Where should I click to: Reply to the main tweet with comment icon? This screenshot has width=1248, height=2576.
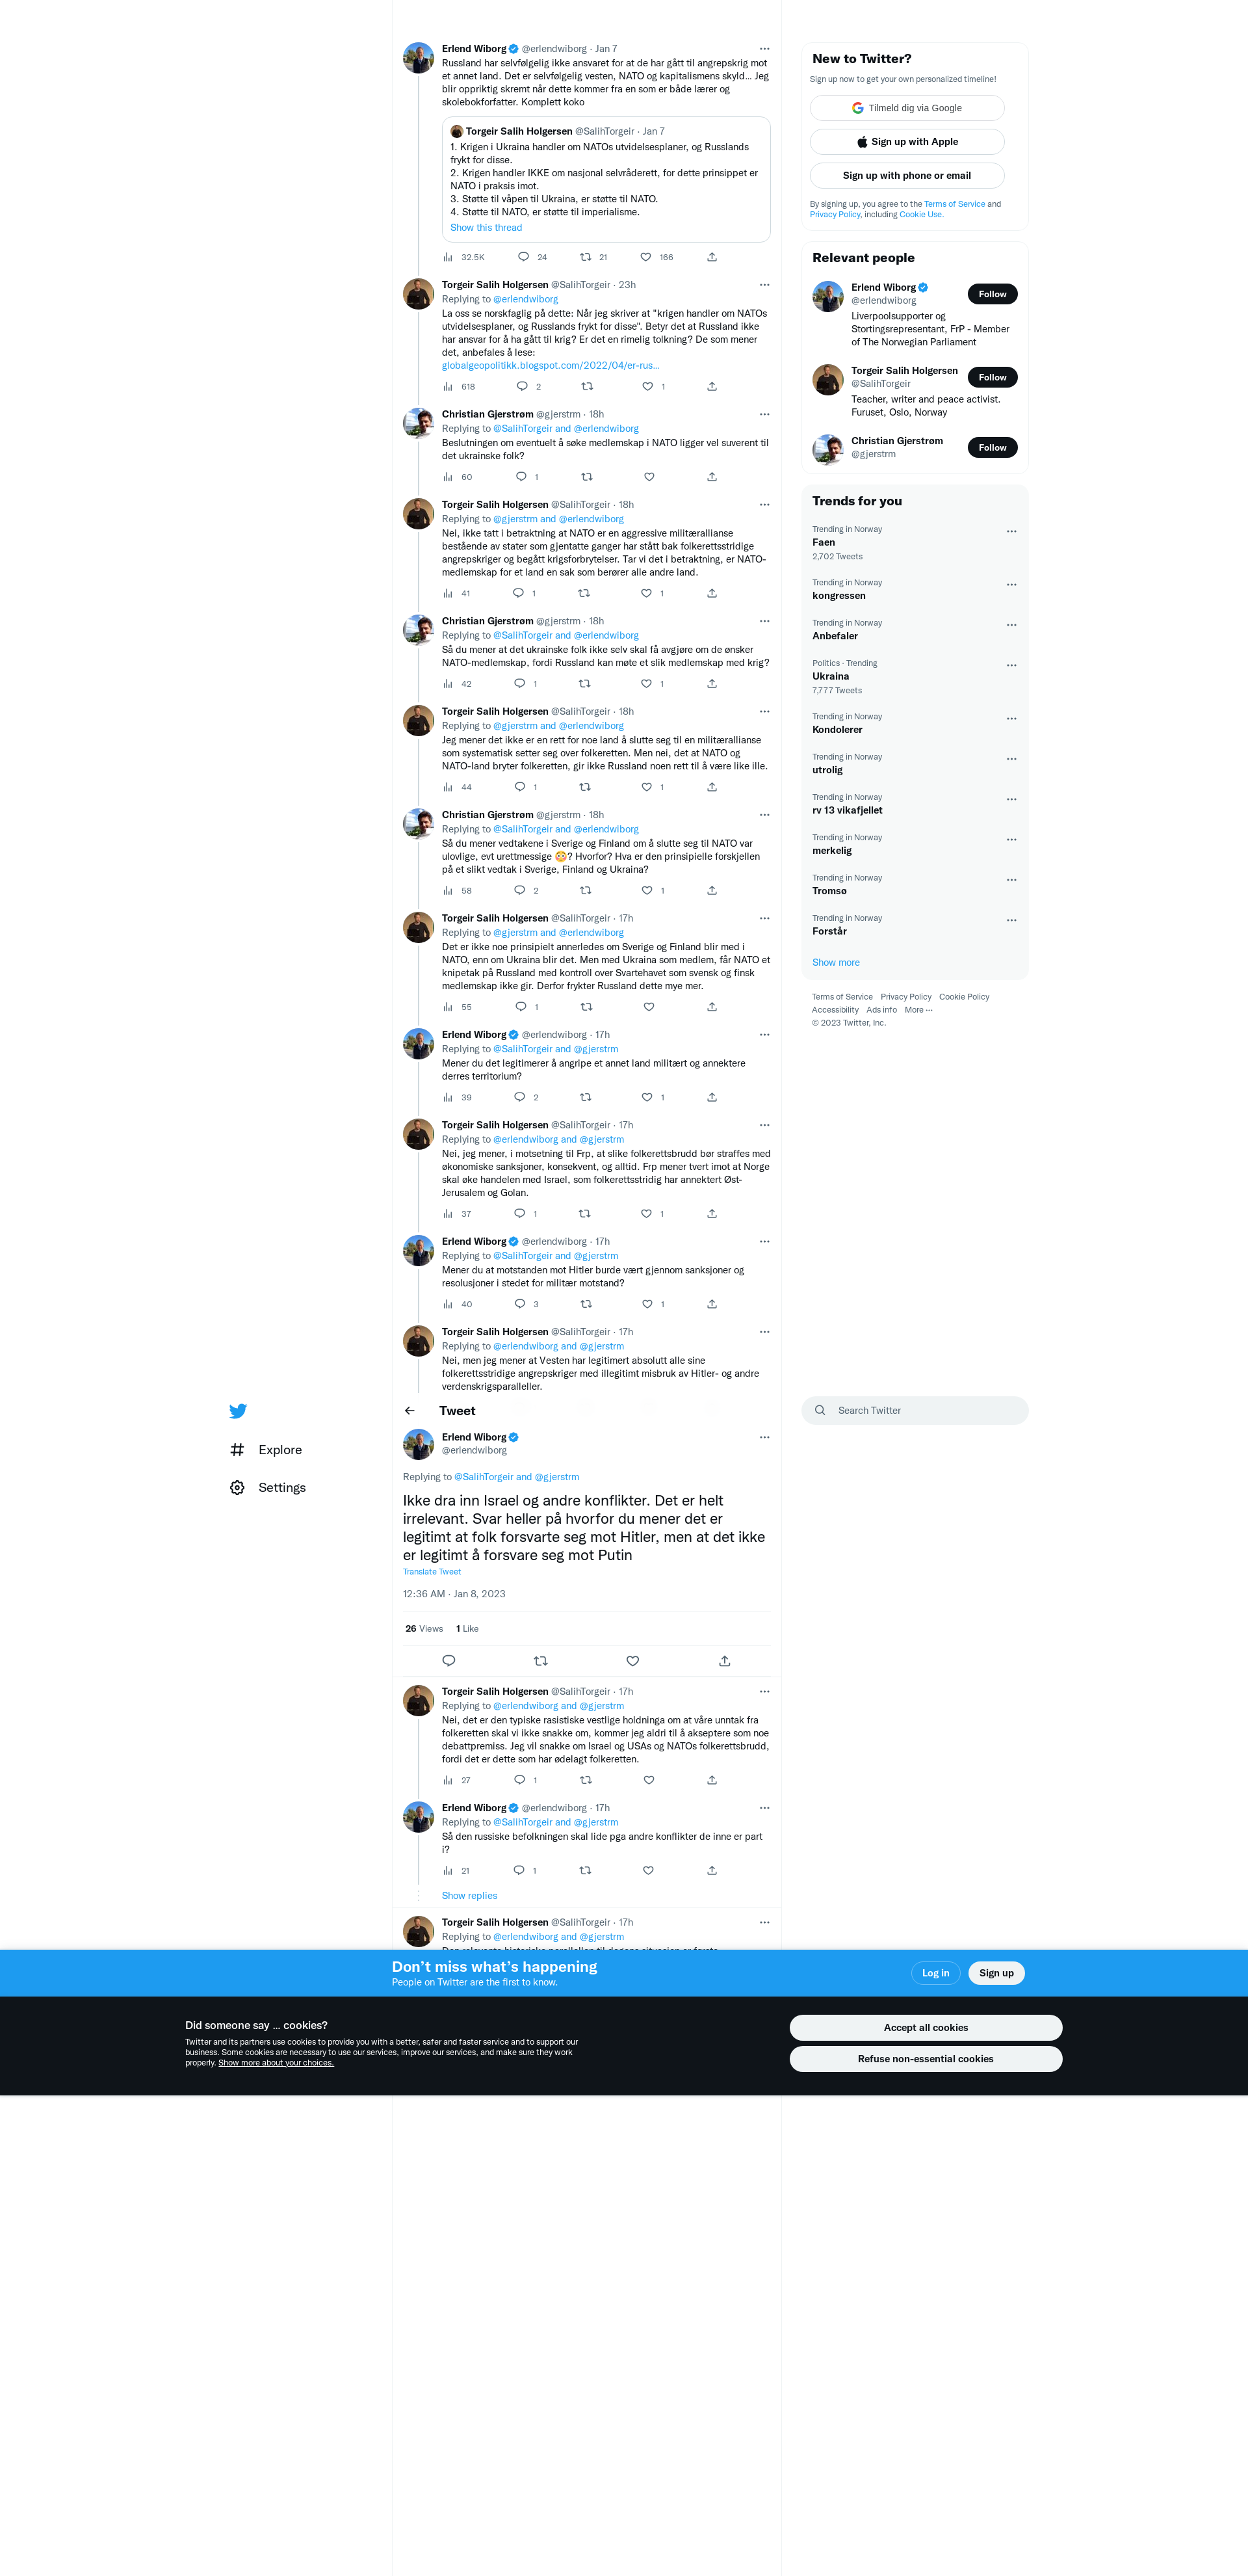click(448, 1661)
